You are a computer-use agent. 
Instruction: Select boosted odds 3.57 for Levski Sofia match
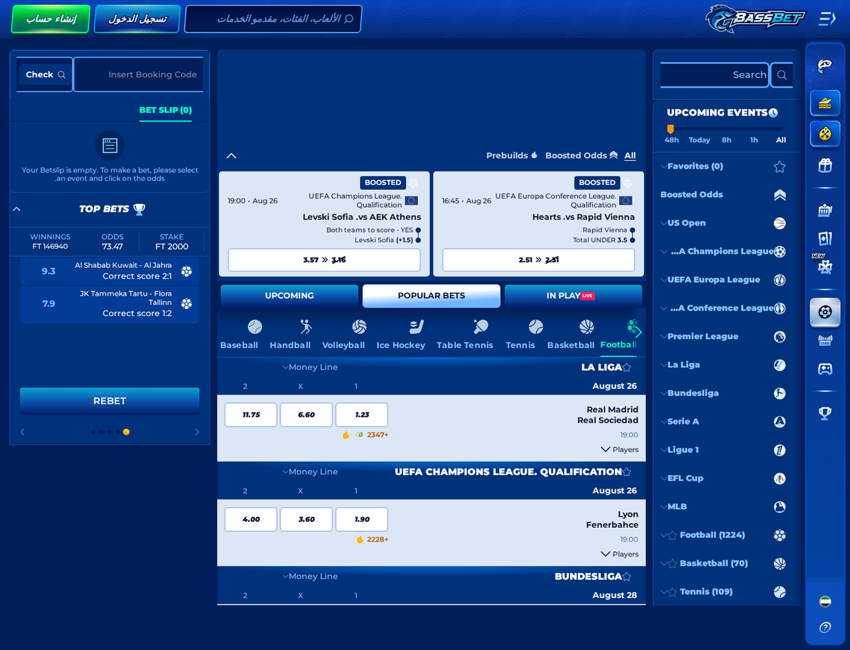(324, 260)
